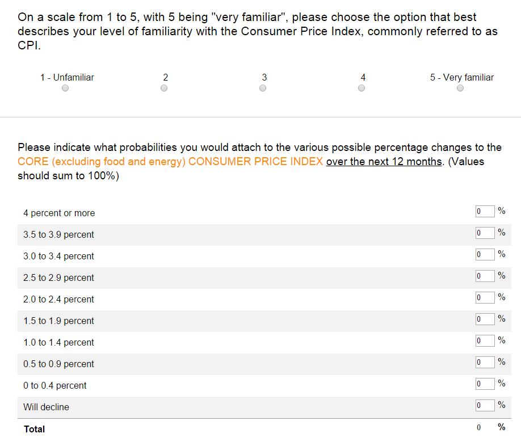521x446 pixels.
Task: Select the '1 - Unfamiliar' radio button
Action: [x=65, y=88]
